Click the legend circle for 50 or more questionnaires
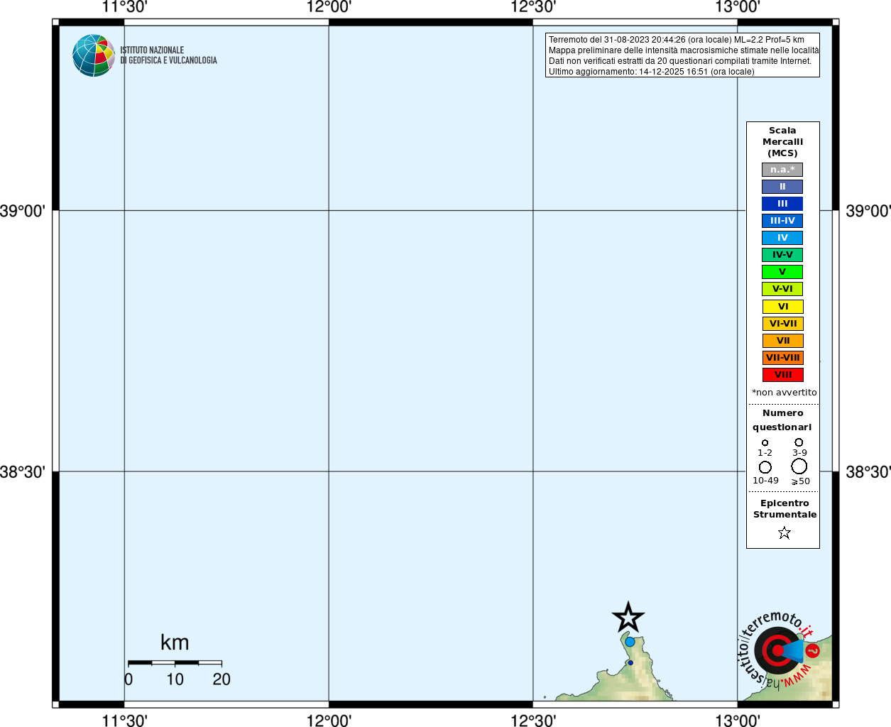This screenshot has height=727, width=891. 799,466
